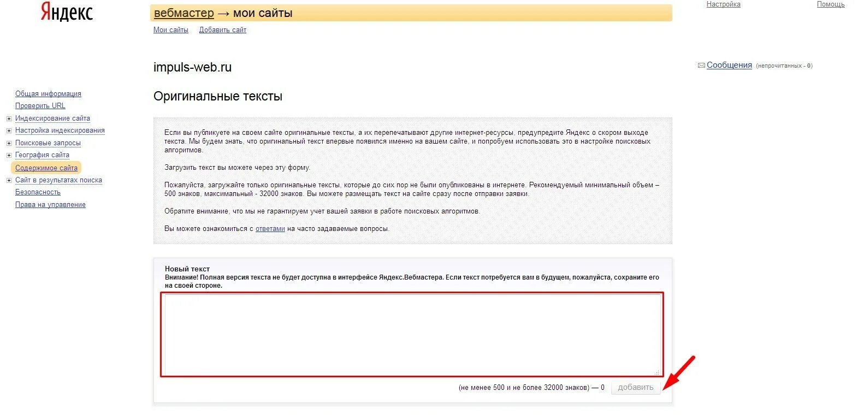Grab the text area resize handle
The image size is (858, 415).
pos(657,372)
